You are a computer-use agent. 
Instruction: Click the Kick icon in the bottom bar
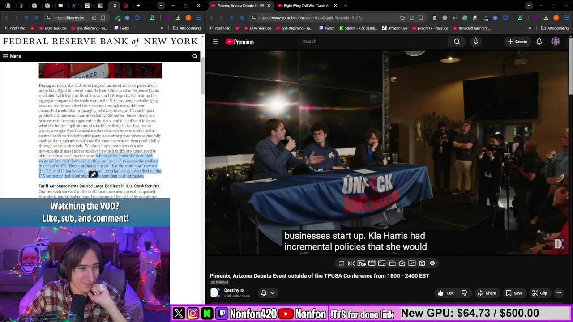point(207,314)
